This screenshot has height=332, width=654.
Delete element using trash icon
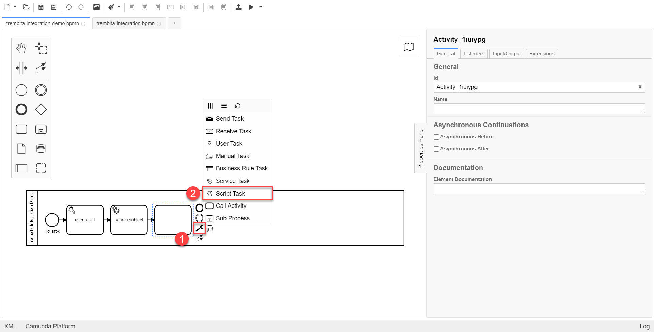click(210, 229)
